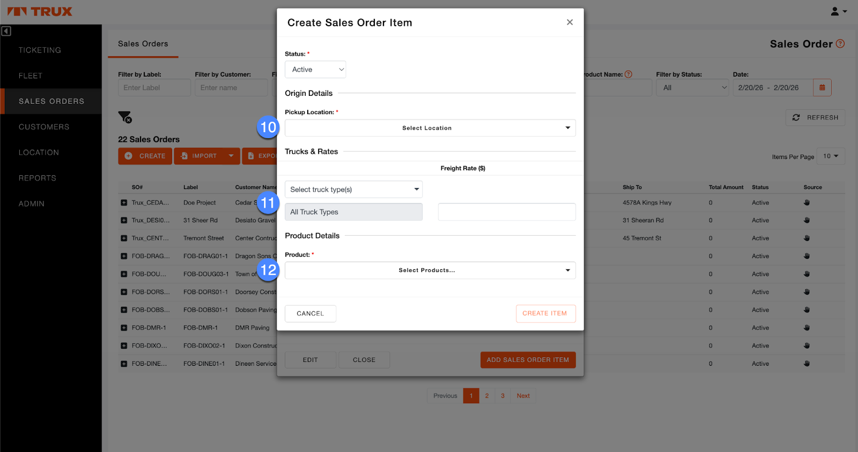
Task: Click the Sales Order help icon
Action: click(840, 44)
